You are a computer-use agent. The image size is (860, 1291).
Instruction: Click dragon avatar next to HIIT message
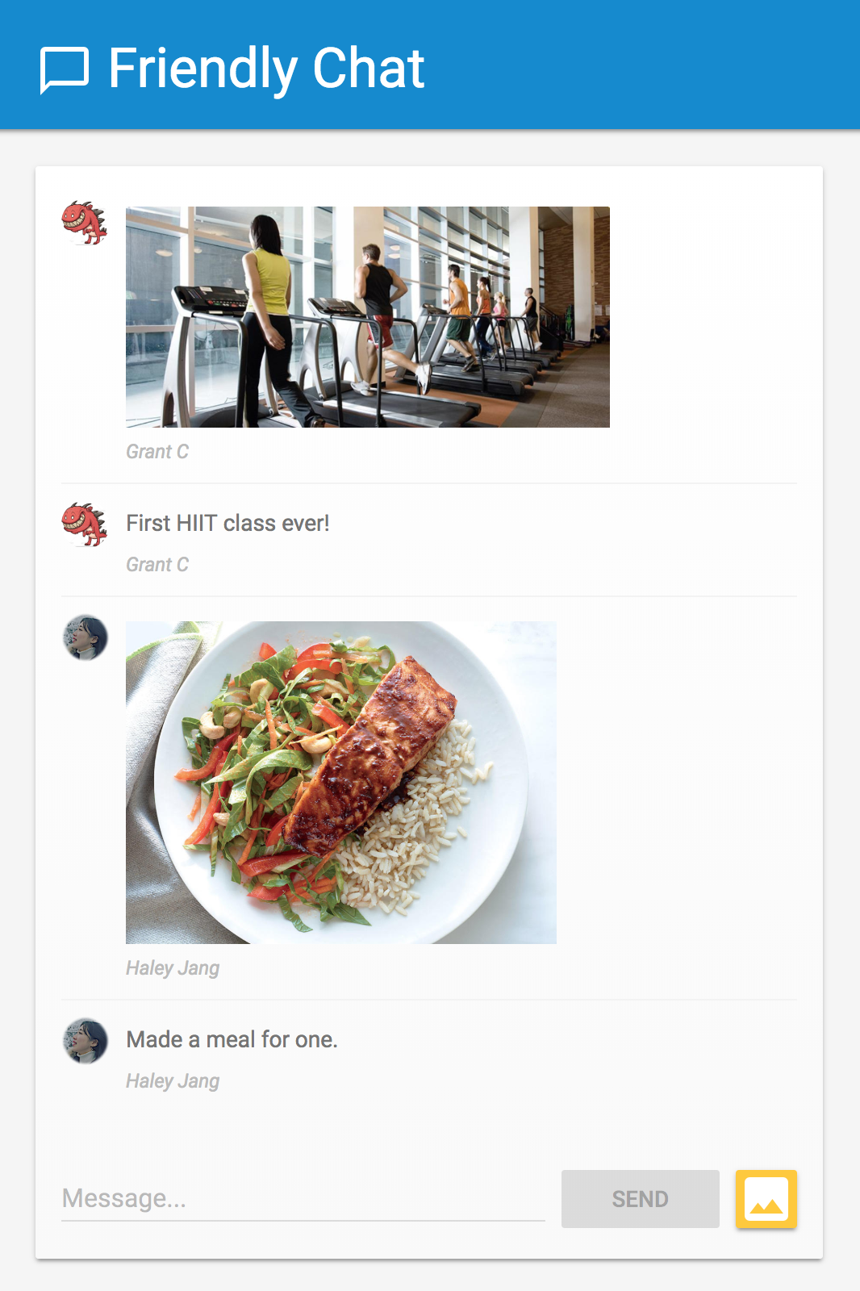85,524
